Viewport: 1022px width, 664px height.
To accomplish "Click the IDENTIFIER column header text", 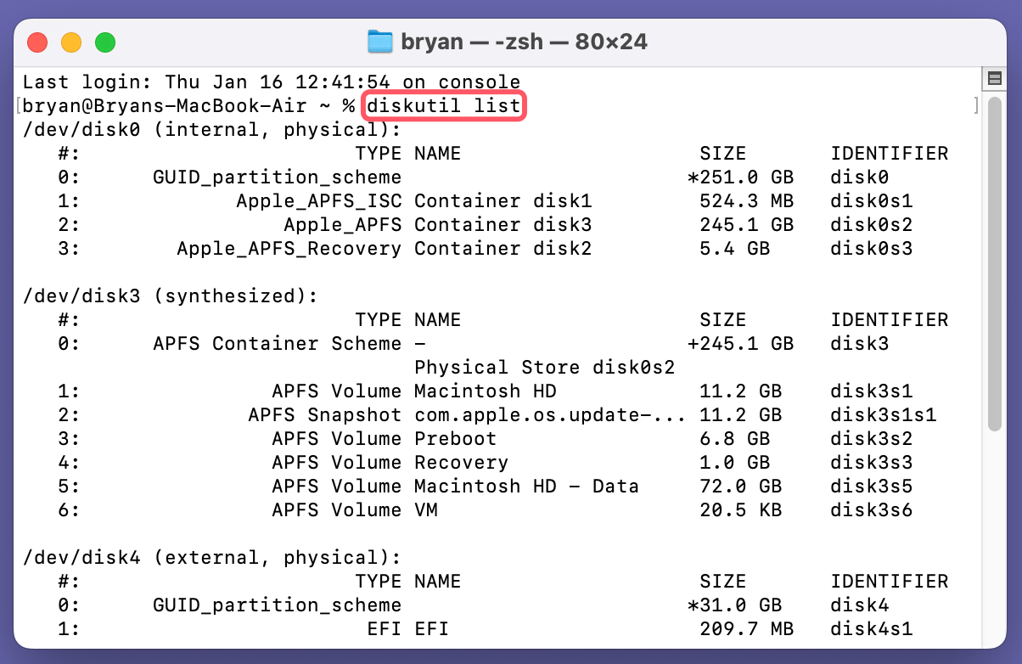I will (889, 153).
